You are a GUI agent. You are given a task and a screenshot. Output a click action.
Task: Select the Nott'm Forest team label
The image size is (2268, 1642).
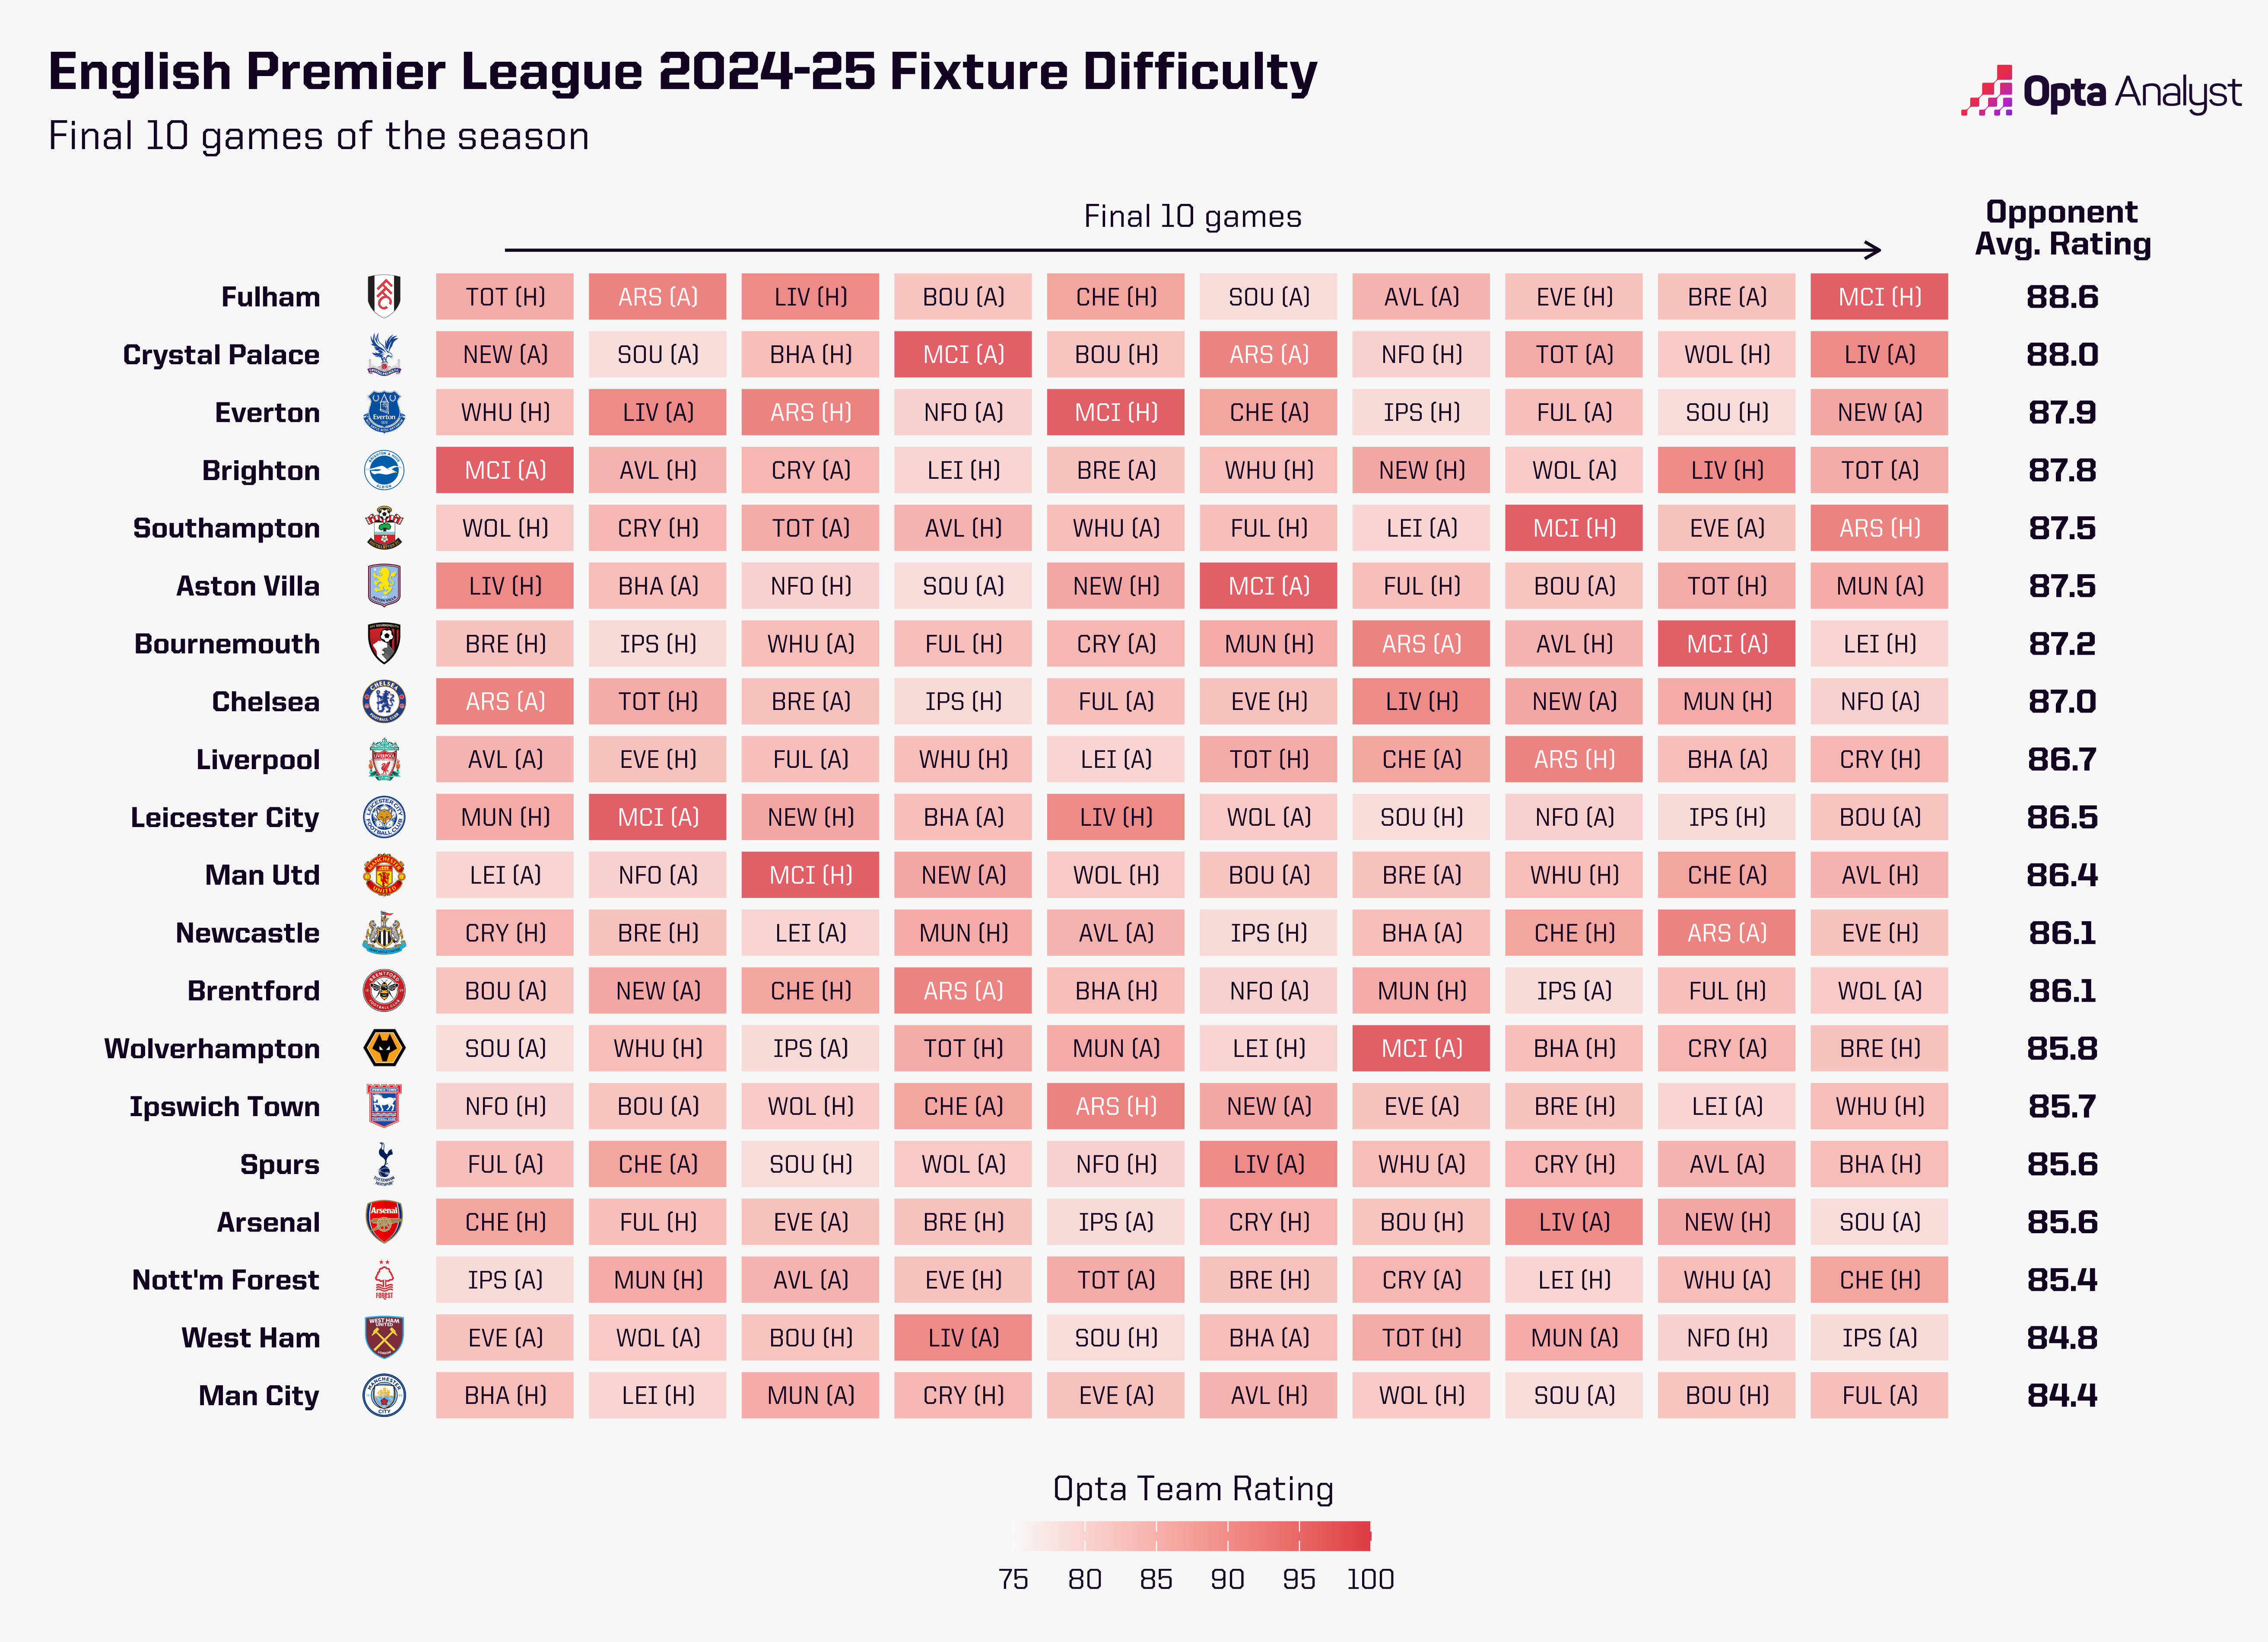pyautogui.click(x=226, y=1280)
